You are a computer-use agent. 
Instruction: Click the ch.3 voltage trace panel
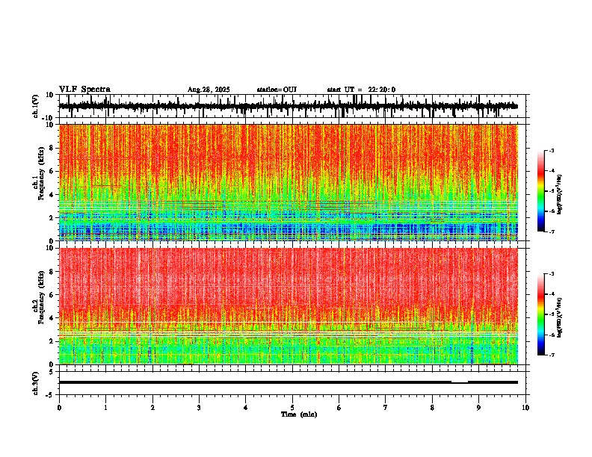click(x=292, y=383)
